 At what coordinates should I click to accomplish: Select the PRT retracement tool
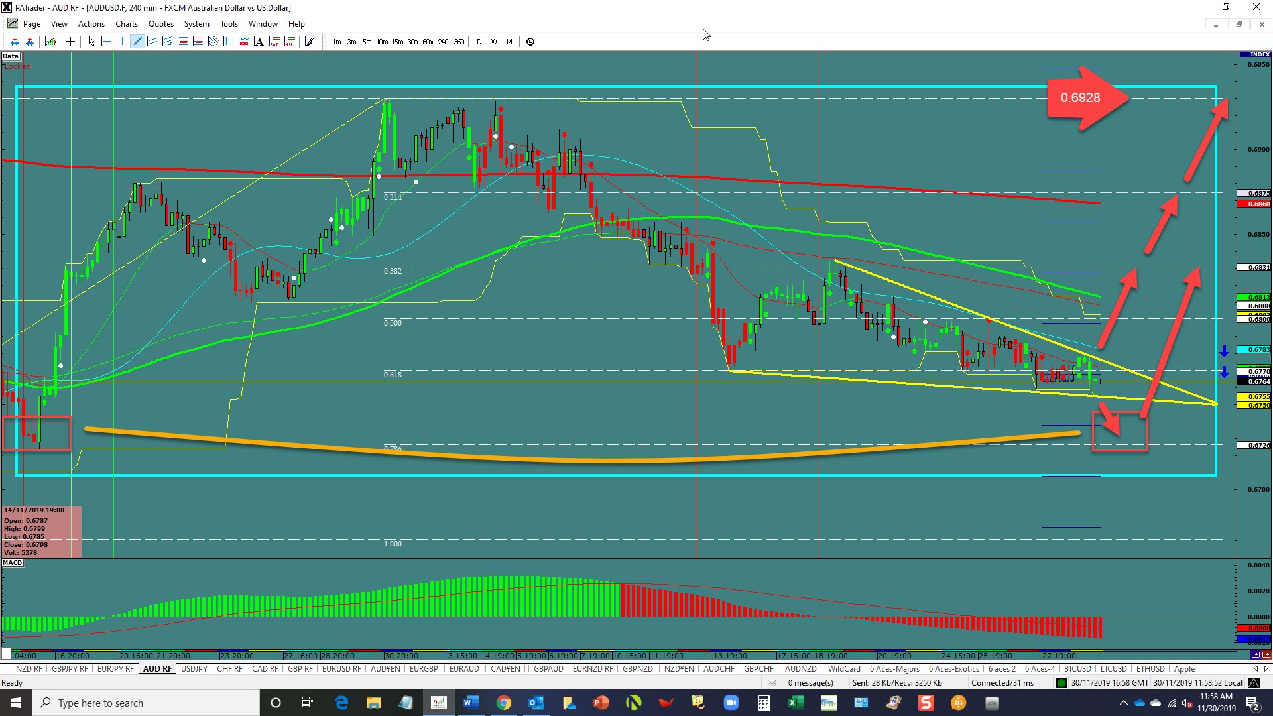pos(274,42)
